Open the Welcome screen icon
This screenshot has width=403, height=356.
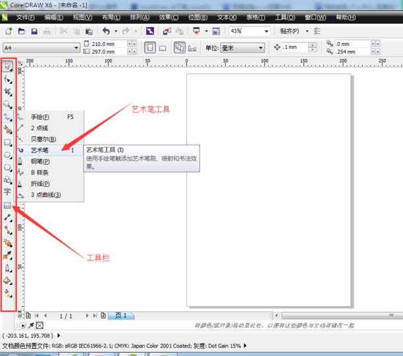coord(216,32)
